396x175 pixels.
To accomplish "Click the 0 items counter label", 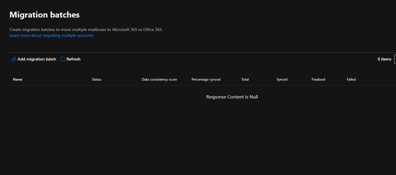I will pyautogui.click(x=384, y=59).
